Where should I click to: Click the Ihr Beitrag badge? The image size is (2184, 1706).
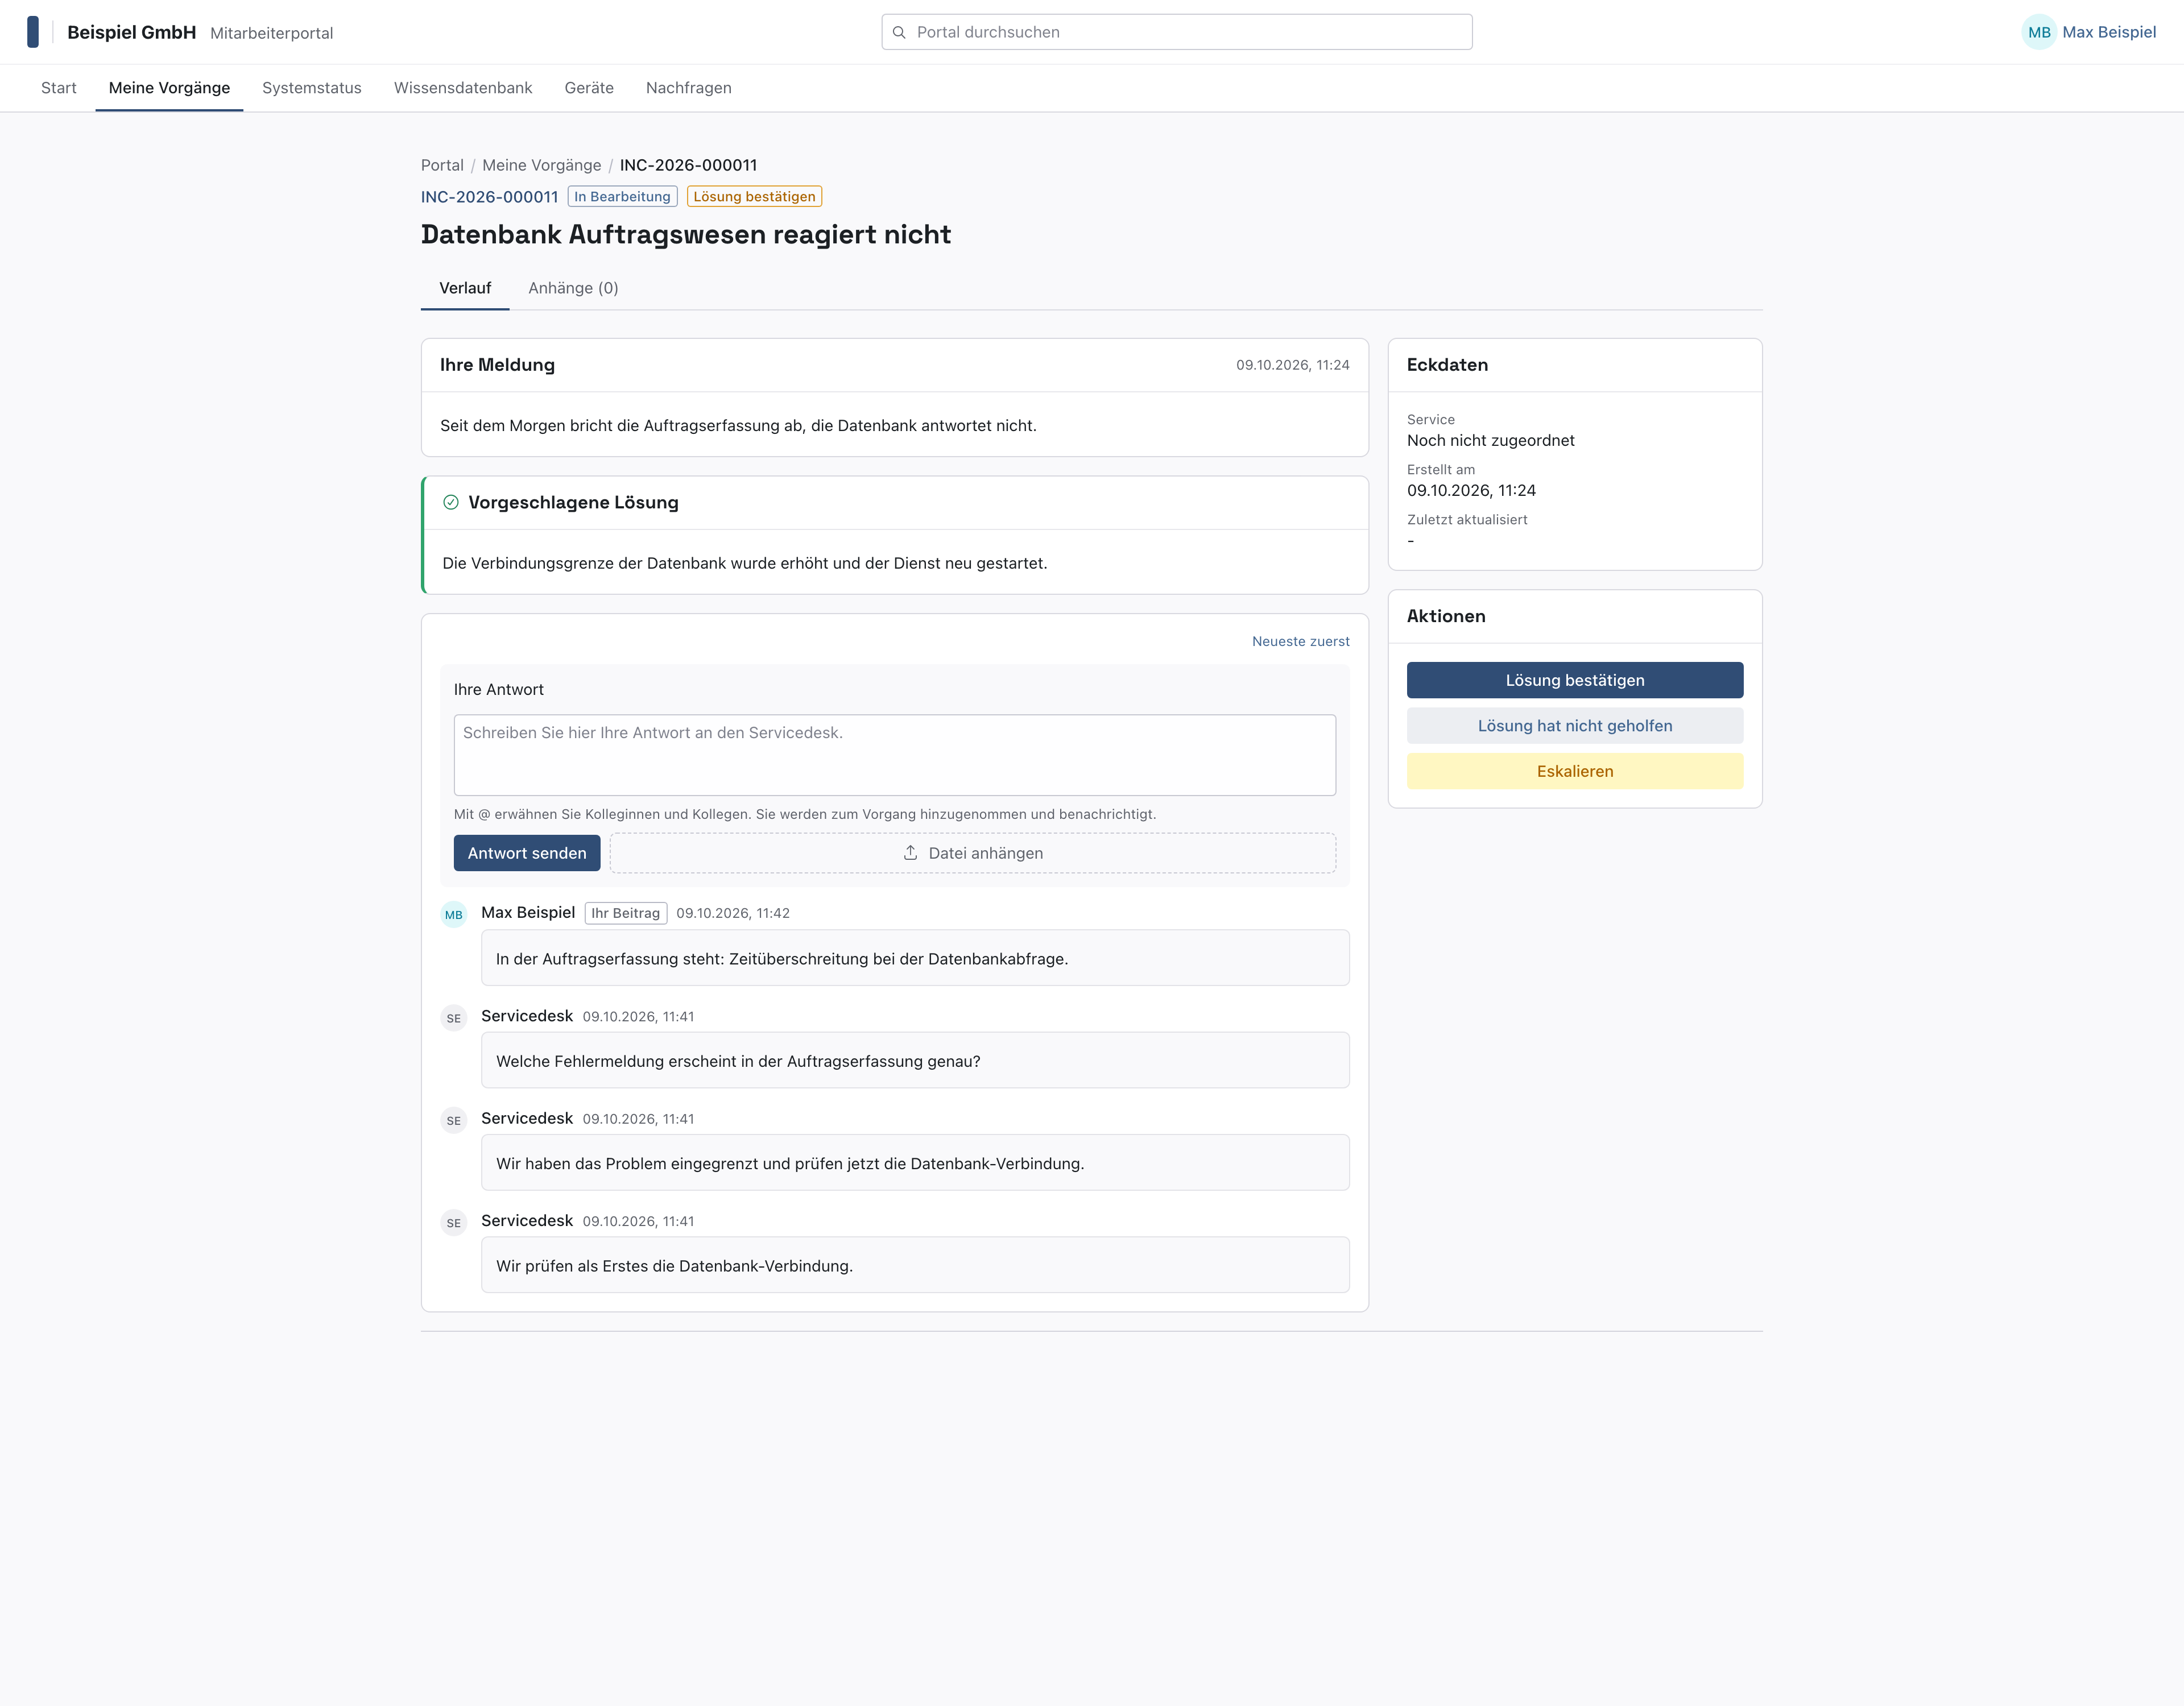pos(626,913)
